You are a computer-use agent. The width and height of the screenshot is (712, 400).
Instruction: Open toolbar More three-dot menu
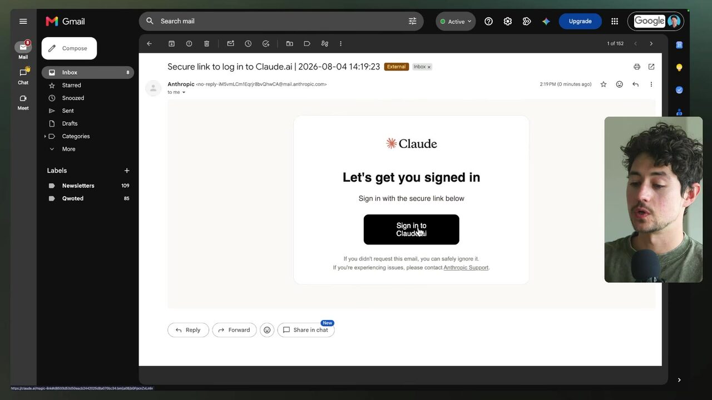(x=340, y=43)
